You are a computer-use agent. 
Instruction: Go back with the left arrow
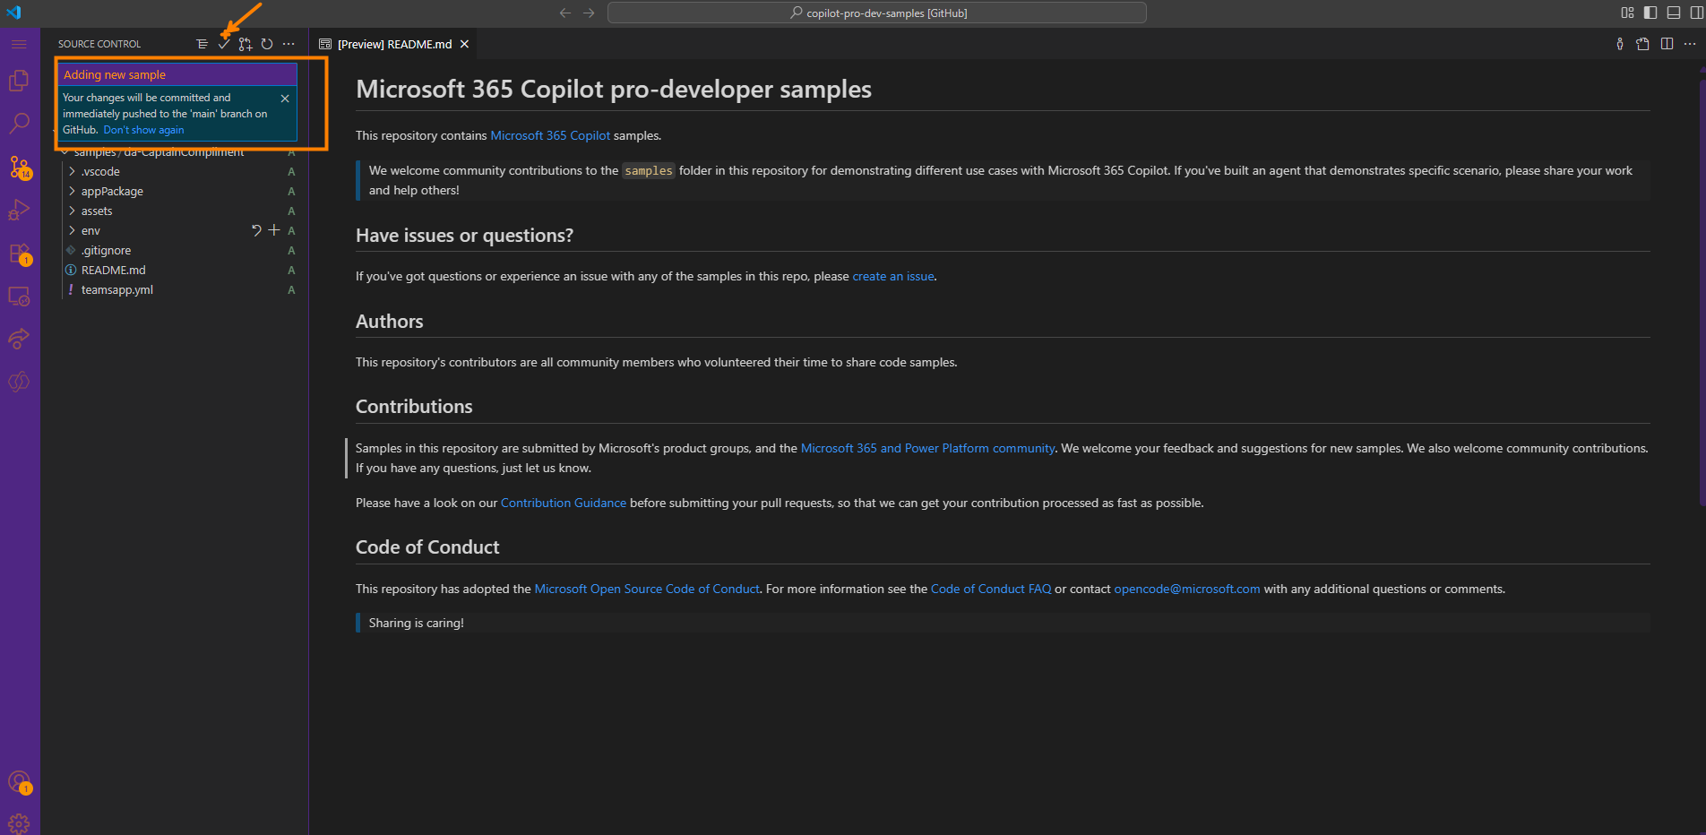pos(565,13)
